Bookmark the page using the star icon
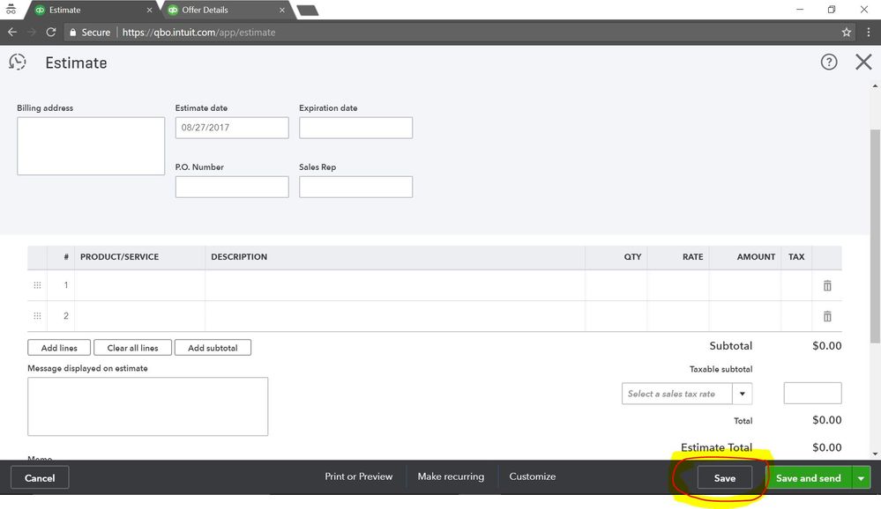 coord(846,32)
